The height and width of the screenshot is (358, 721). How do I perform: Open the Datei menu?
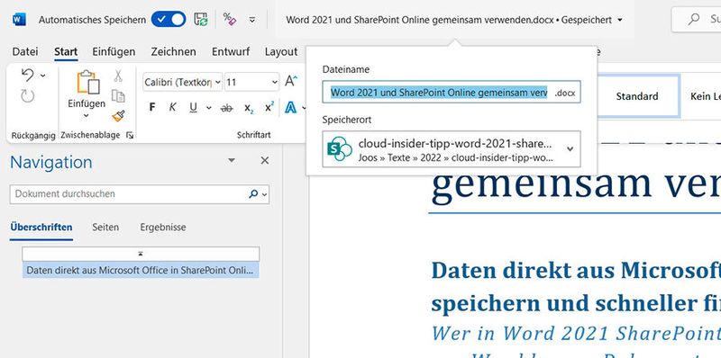(x=25, y=52)
